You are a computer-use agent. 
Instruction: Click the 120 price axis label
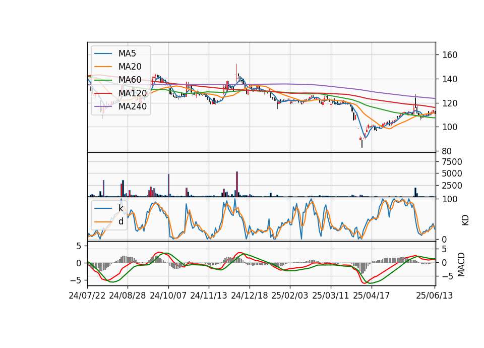[x=450, y=103]
